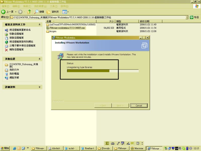201x151 pixels.
Task: Open the Views dropdown in toolbar
Action: pos(65,12)
